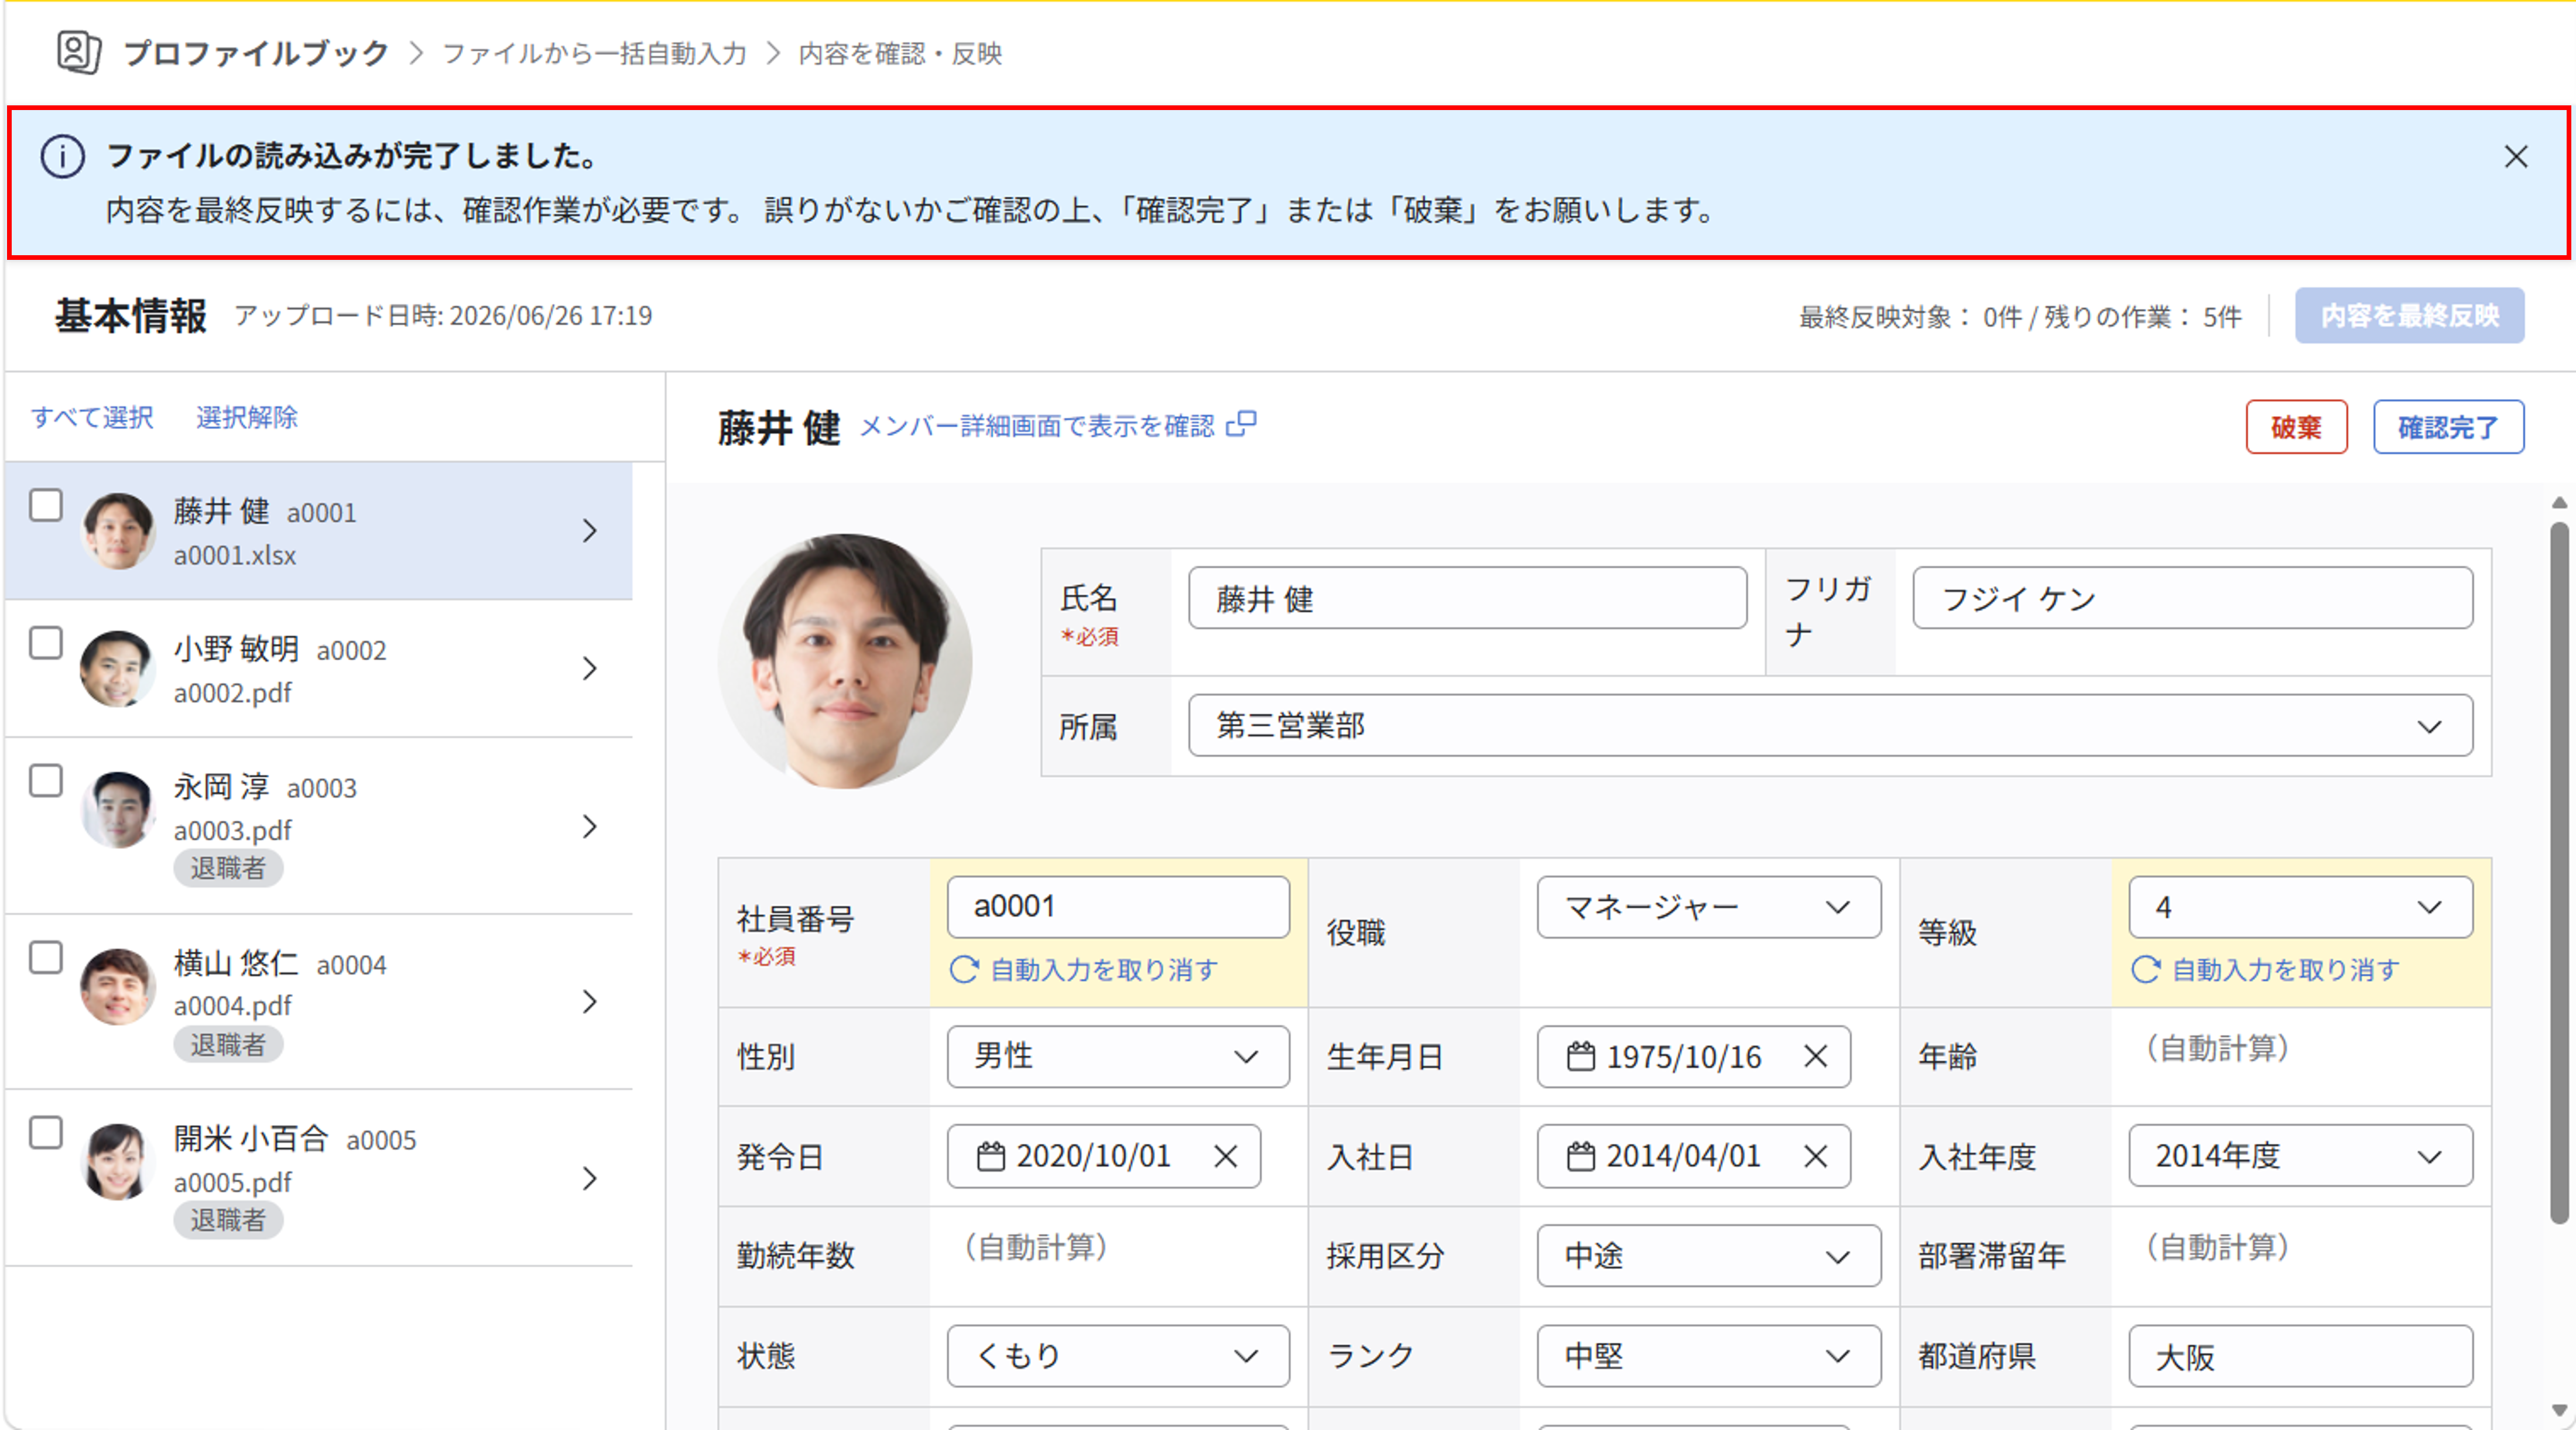
Task: Open the 状態 dropdown showing くもり
Action: click(1118, 1356)
